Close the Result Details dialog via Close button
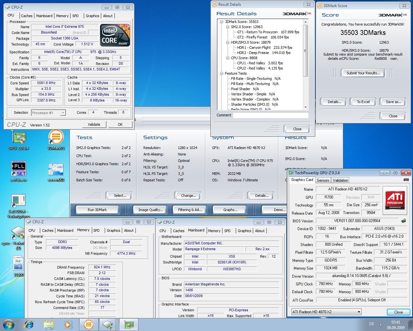Screen dimensions: 413x331 (x=297, y=129)
